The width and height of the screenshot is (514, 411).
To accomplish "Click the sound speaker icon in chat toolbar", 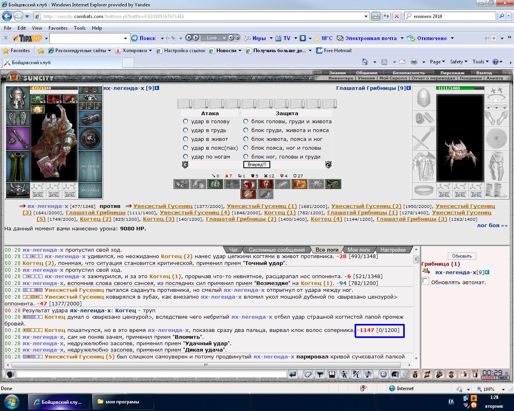I will point(368,374).
